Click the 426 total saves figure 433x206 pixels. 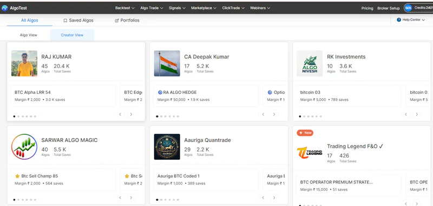coord(344,156)
